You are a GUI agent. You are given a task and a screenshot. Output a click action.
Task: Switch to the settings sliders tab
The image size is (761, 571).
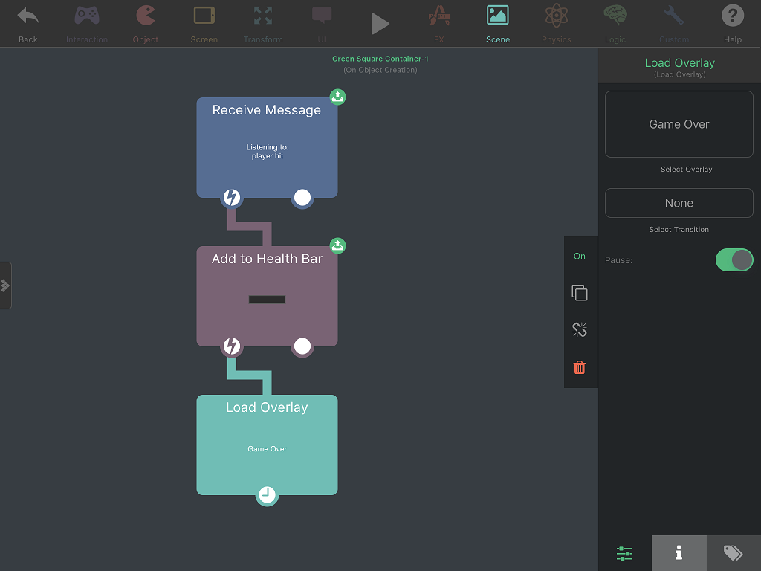point(624,553)
